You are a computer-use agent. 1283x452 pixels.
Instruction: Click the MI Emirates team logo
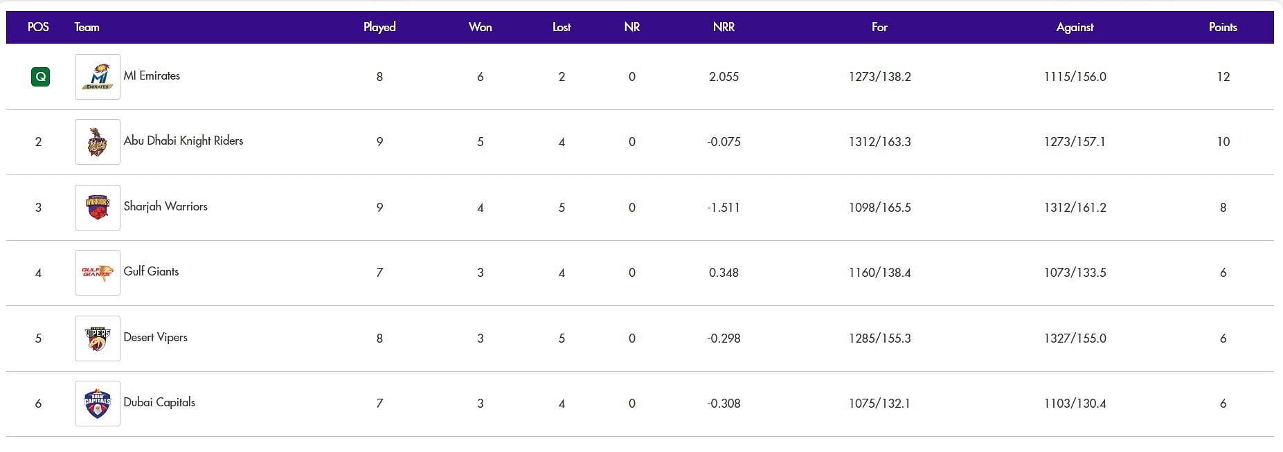[98, 77]
